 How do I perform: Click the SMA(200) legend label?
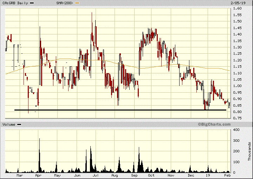pos(65,3)
